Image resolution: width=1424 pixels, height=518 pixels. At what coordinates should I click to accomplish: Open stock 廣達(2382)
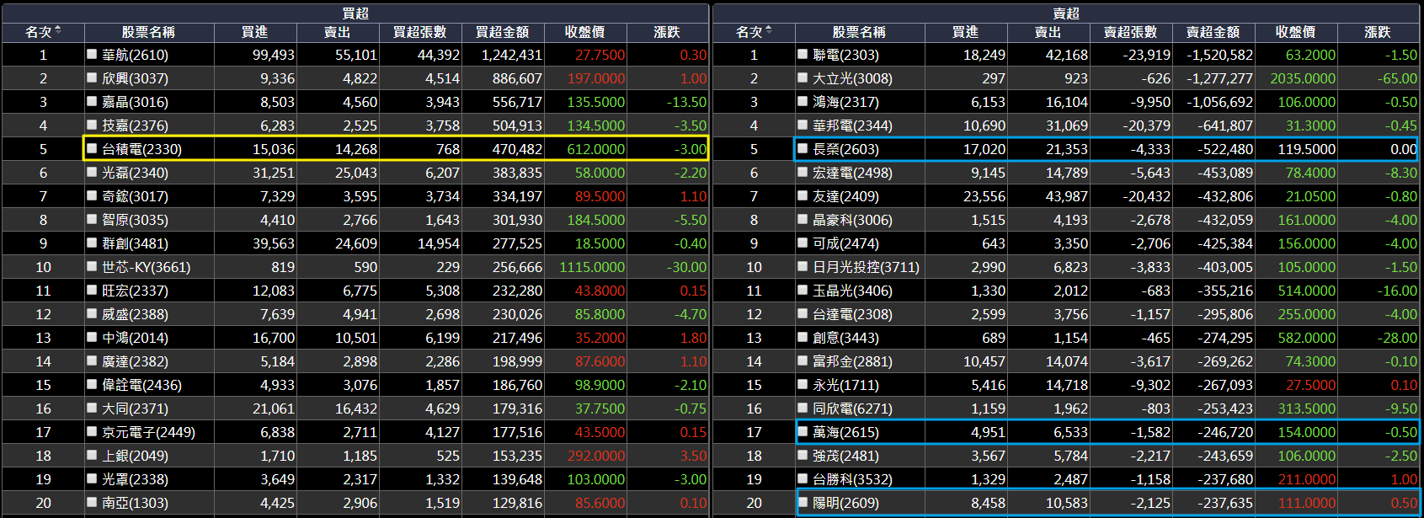point(135,361)
